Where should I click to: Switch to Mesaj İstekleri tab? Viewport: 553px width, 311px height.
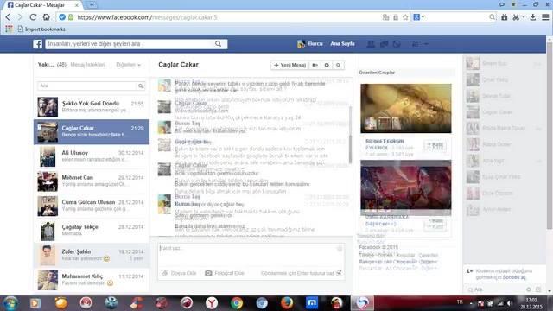point(87,65)
